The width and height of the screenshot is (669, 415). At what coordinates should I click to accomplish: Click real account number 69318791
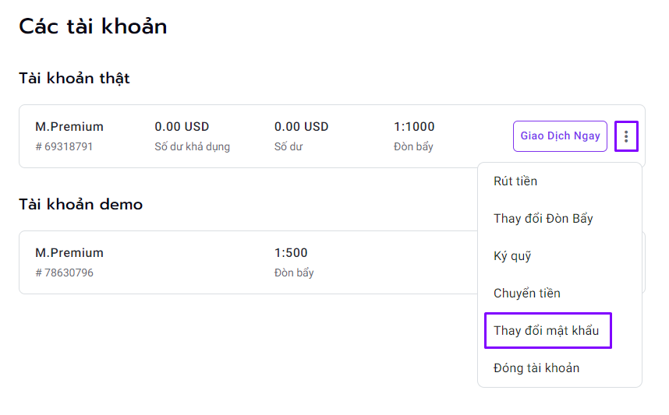click(64, 146)
